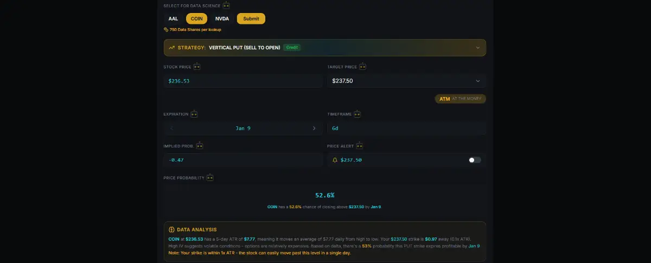Screen dimensions: 651x263
Task: Click robot icon next to Stock Price
Action: (x=197, y=67)
